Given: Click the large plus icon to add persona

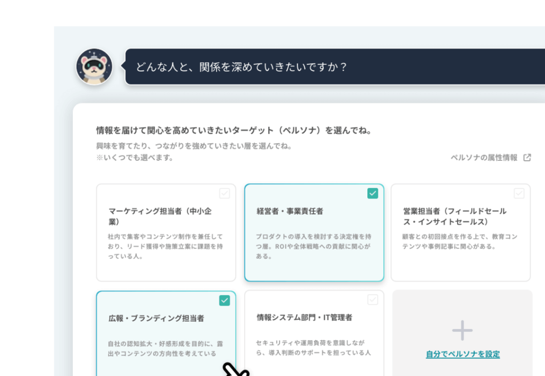Looking at the screenshot, I should click(462, 330).
